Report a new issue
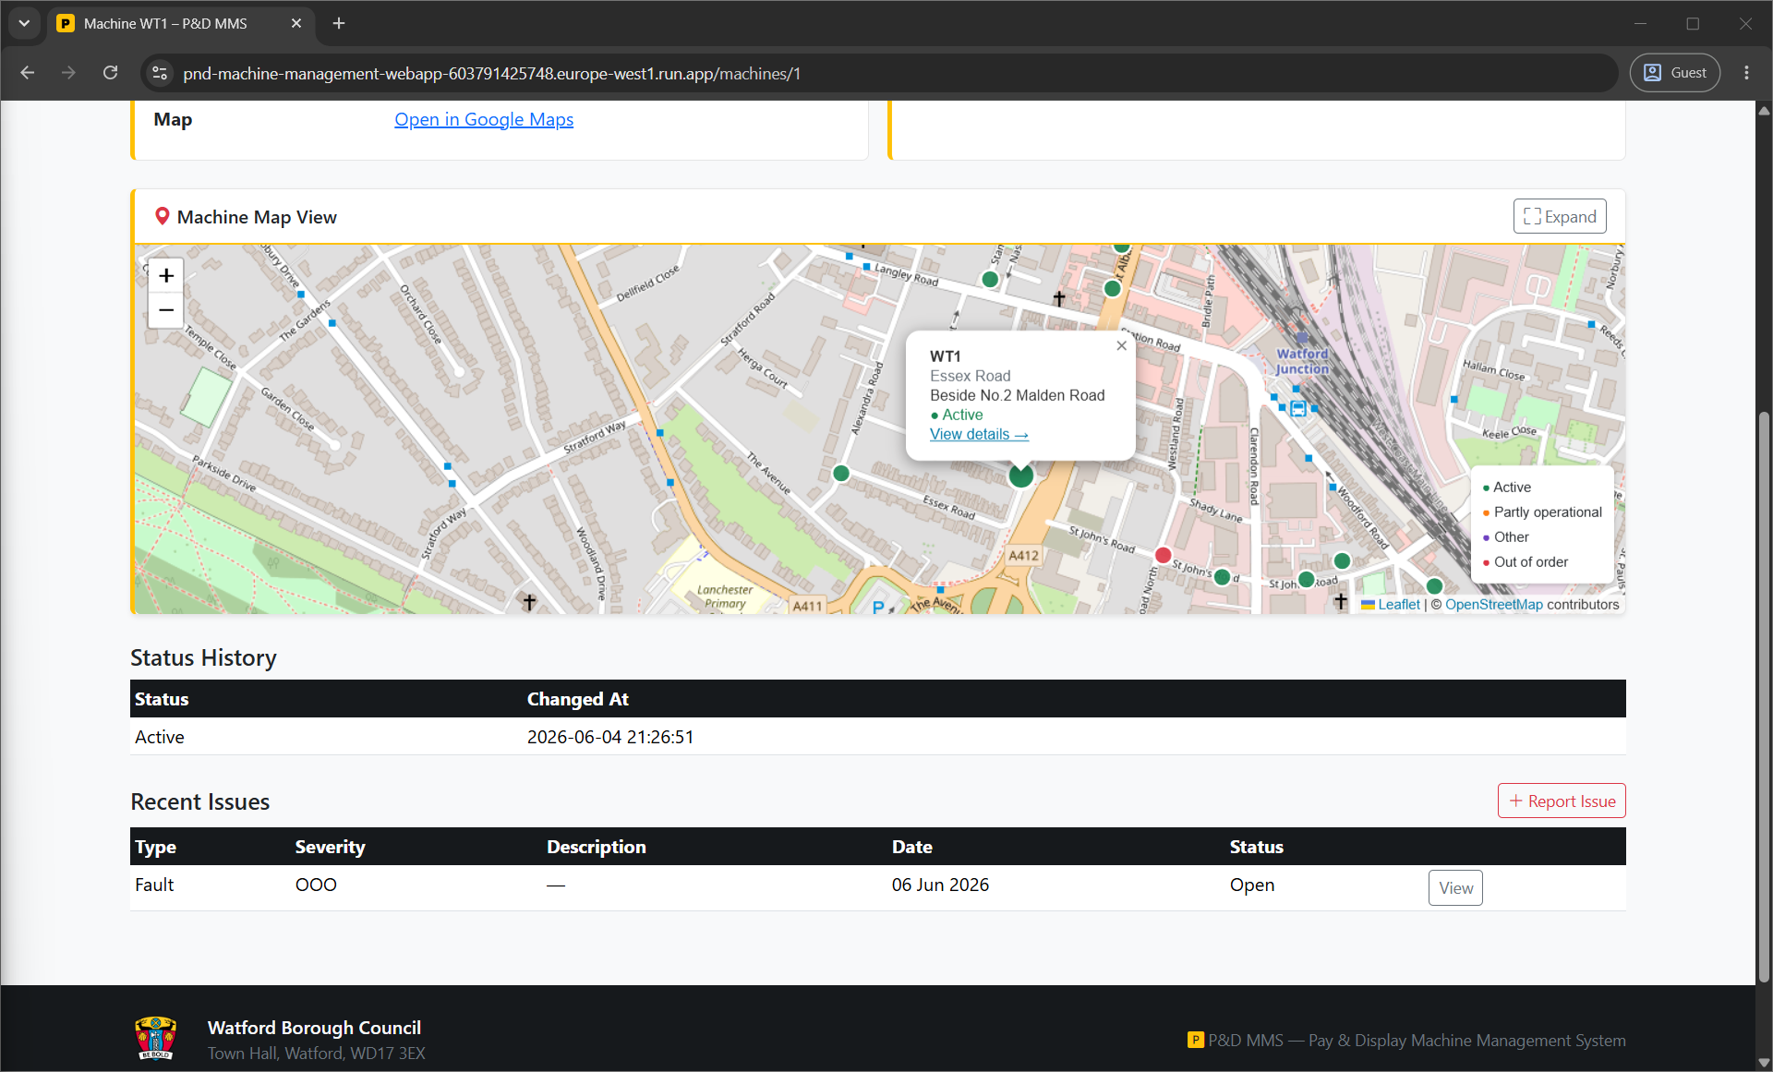This screenshot has height=1072, width=1773. click(x=1562, y=801)
